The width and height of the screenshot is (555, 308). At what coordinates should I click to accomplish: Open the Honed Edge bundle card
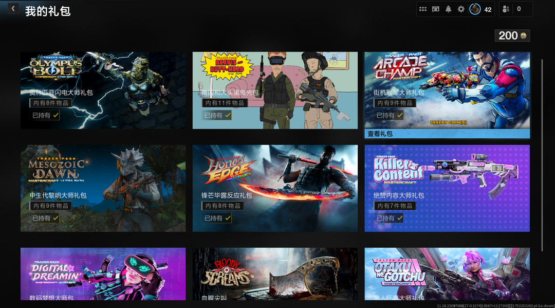[x=275, y=188]
